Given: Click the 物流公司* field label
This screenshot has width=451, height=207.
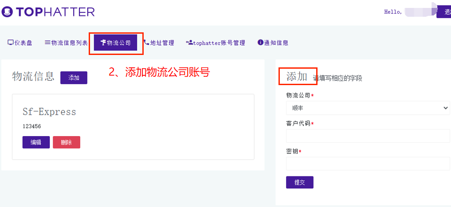Looking at the screenshot, I should pos(300,95).
